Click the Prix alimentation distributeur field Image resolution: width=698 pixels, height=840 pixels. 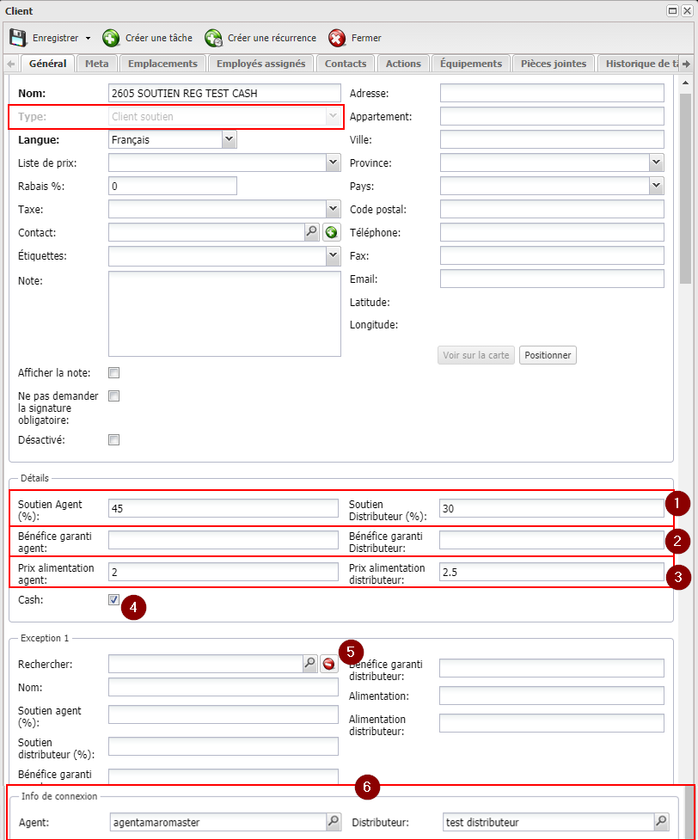pos(552,572)
